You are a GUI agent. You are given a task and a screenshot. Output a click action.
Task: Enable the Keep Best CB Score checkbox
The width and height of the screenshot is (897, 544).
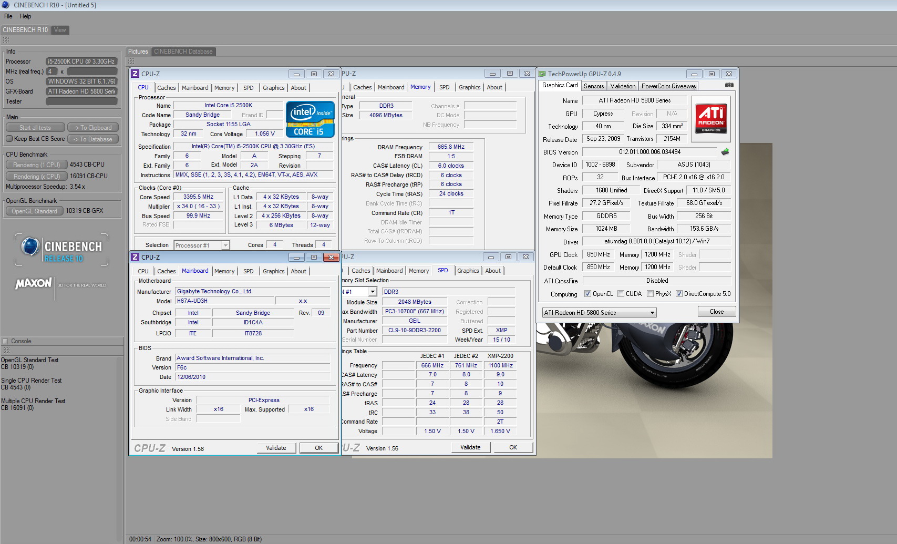tap(9, 139)
